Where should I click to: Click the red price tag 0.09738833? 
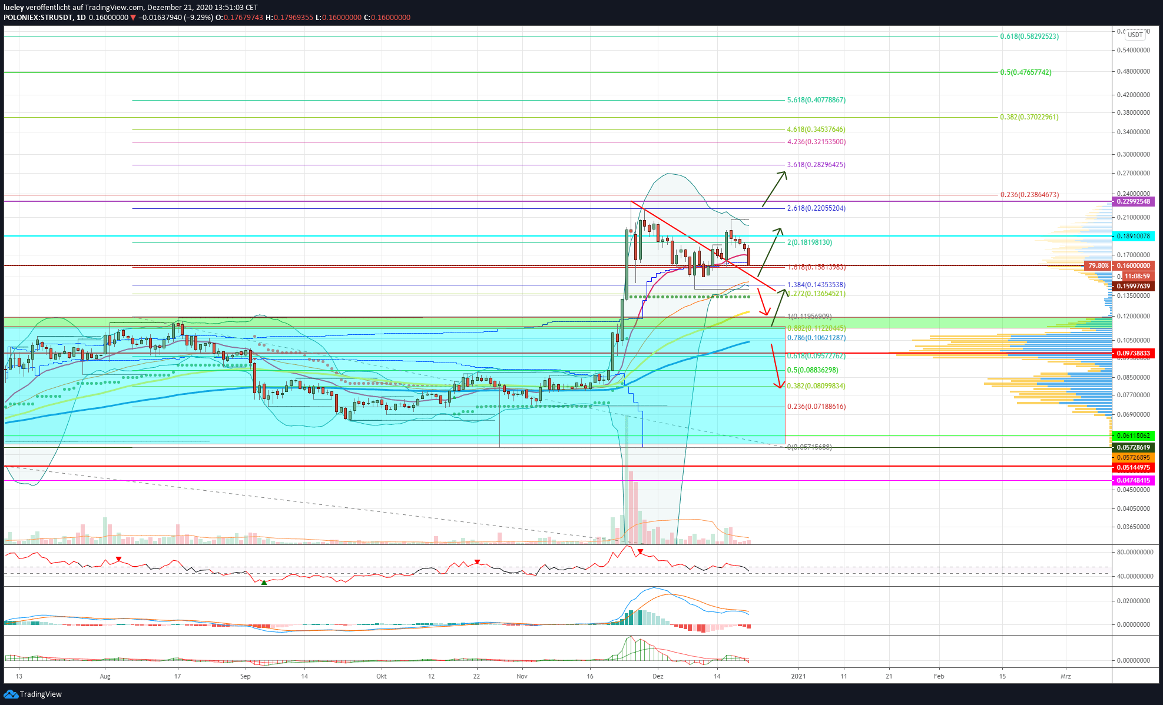pyautogui.click(x=1133, y=353)
